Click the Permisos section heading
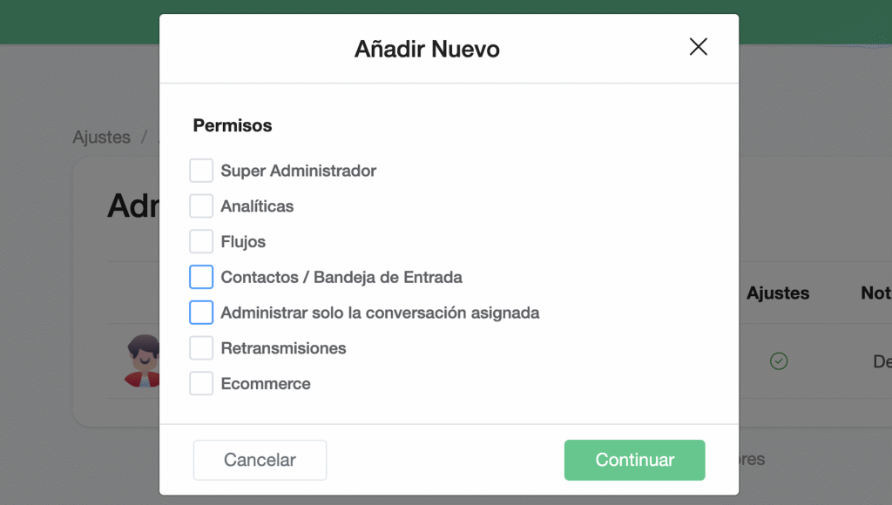This screenshot has height=505, width=892. (232, 125)
